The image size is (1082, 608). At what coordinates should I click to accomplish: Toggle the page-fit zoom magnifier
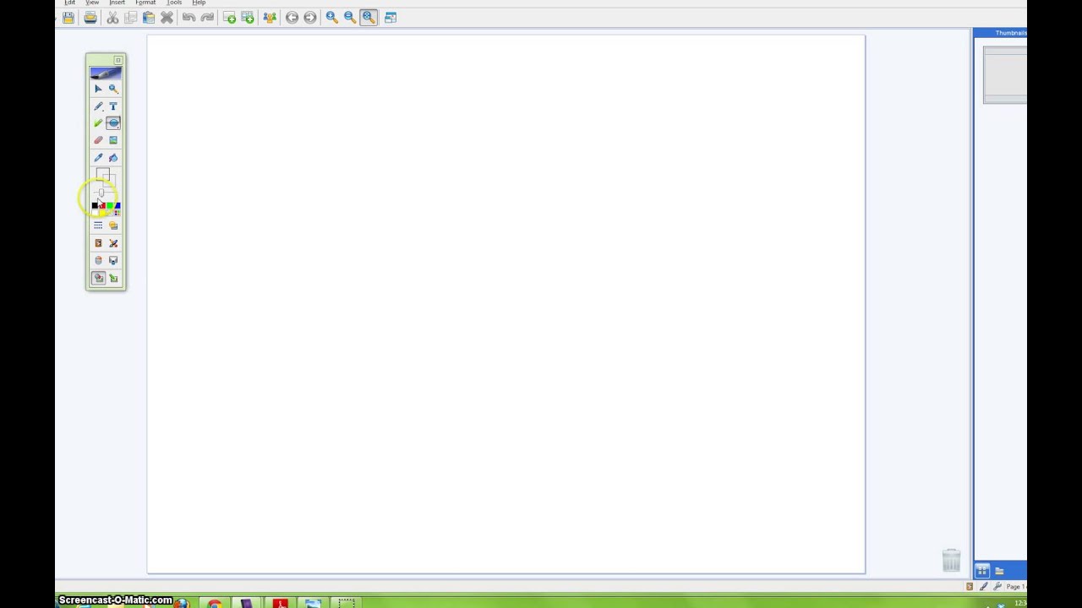point(369,17)
